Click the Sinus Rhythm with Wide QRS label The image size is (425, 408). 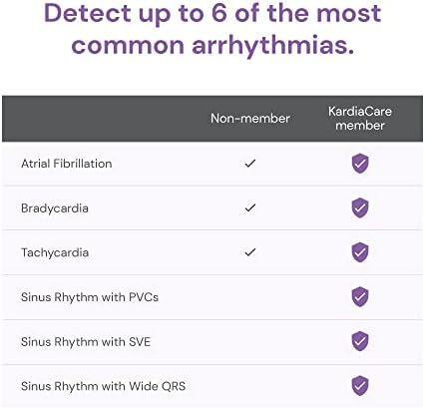(104, 386)
